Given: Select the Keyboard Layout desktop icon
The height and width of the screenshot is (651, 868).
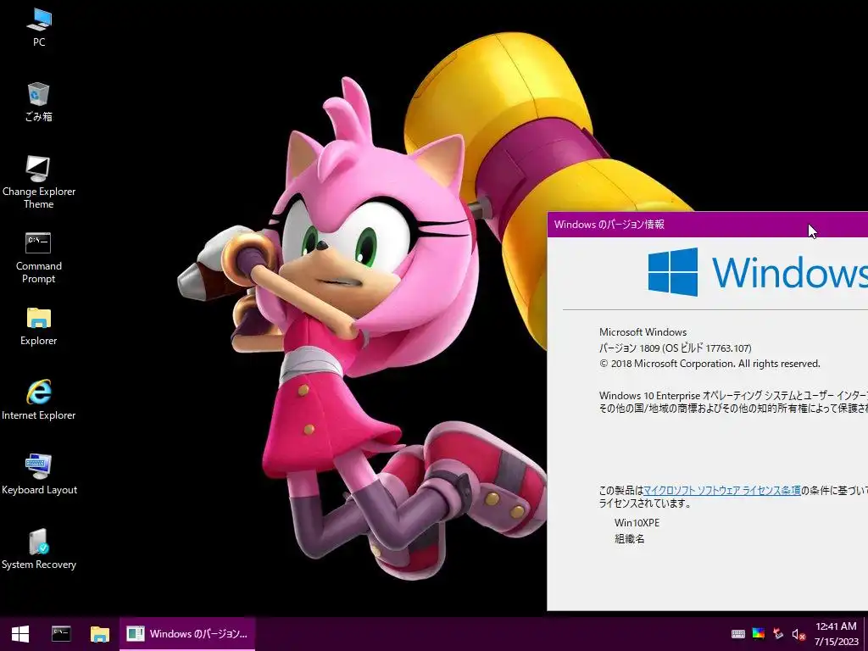Looking at the screenshot, I should pos(39,476).
